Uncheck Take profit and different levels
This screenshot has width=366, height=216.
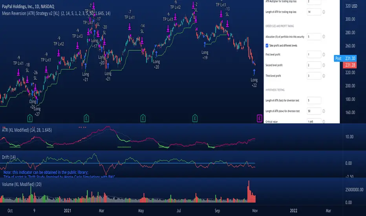(267, 46)
